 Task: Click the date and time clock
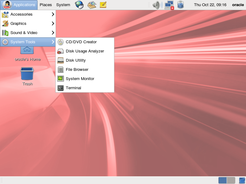(x=210, y=5)
